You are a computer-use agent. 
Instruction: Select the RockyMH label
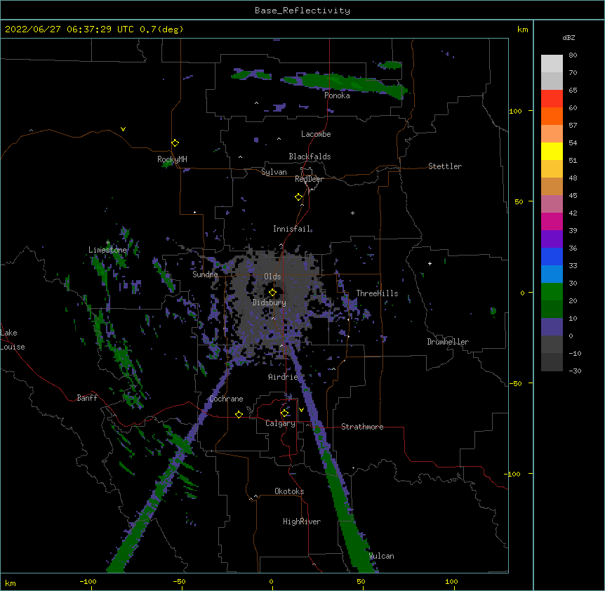(x=172, y=159)
